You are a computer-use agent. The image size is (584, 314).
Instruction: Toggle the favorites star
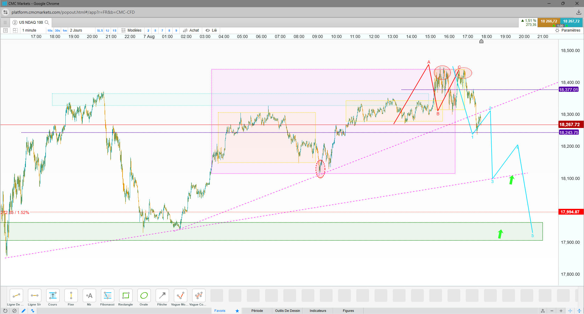tap(237, 311)
